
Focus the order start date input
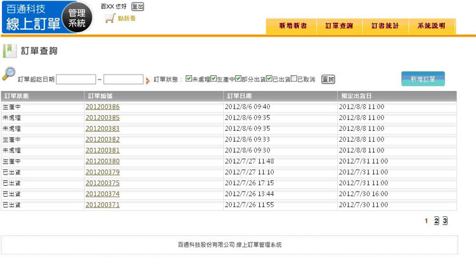[x=76, y=79]
